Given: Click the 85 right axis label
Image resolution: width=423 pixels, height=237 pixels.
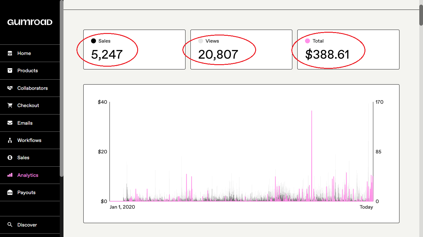Looking at the screenshot, I should pos(378,152).
